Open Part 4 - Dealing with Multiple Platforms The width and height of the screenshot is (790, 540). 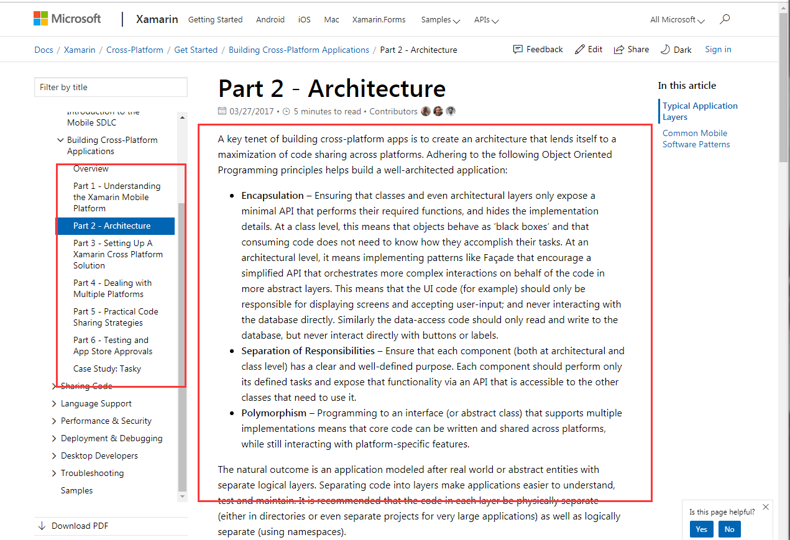coord(113,288)
